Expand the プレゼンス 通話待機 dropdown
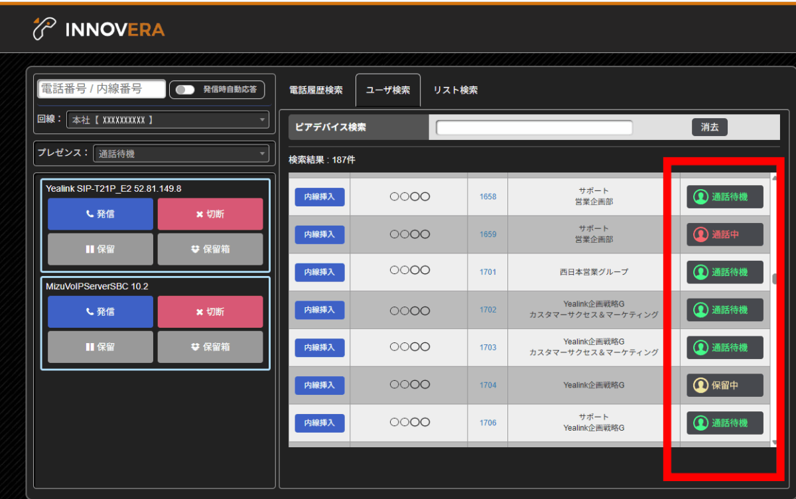This screenshot has width=796, height=499. point(181,153)
